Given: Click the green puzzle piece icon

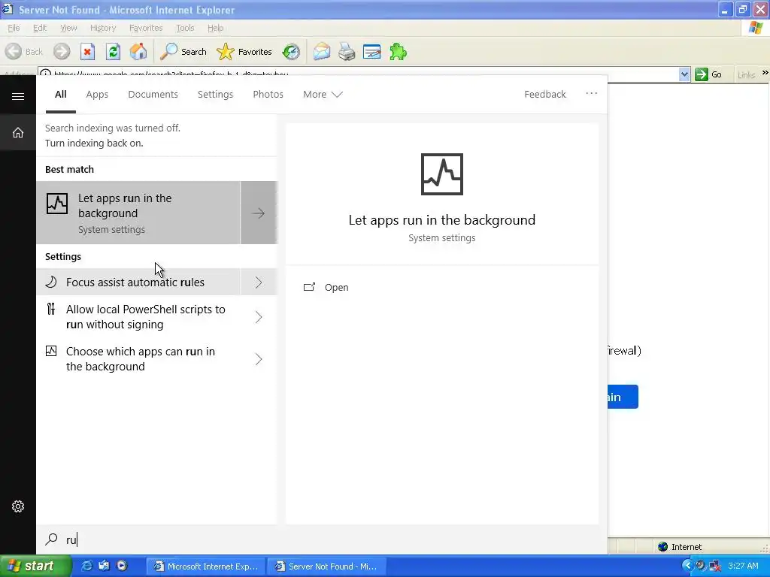Looking at the screenshot, I should click(398, 52).
